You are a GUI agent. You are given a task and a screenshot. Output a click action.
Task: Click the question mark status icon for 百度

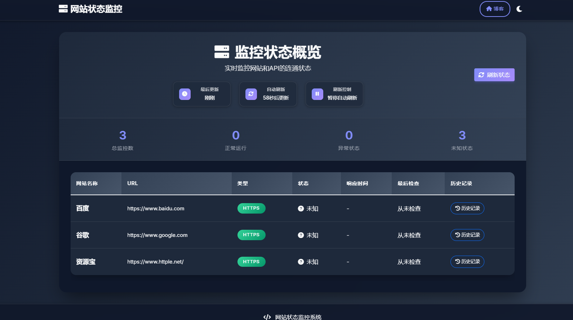pos(301,209)
